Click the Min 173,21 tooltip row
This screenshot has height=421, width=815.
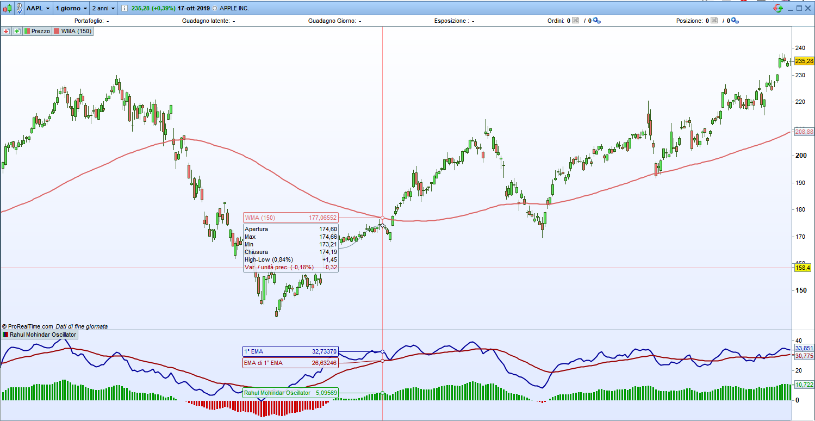290,244
